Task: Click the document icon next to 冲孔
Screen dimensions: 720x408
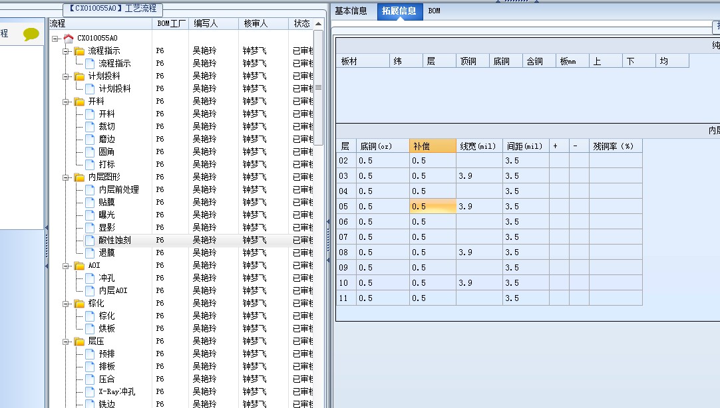Action: pyautogui.click(x=90, y=278)
